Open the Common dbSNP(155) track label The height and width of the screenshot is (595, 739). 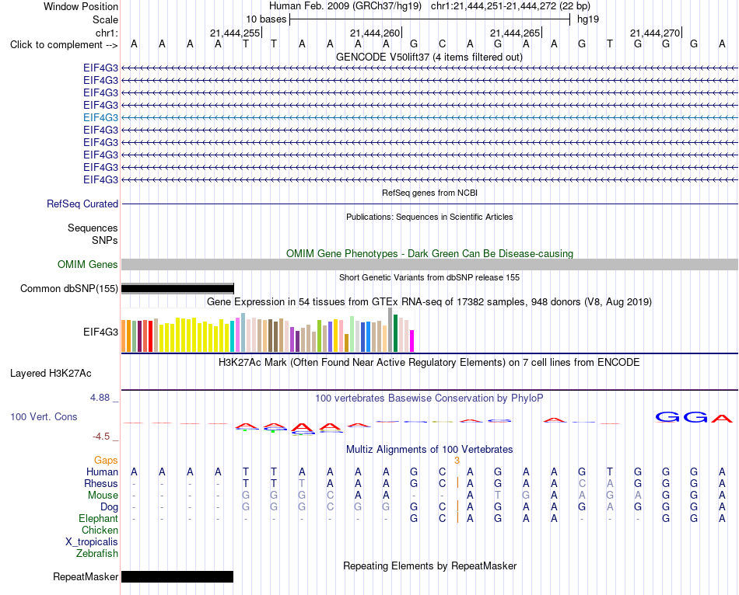[68, 288]
